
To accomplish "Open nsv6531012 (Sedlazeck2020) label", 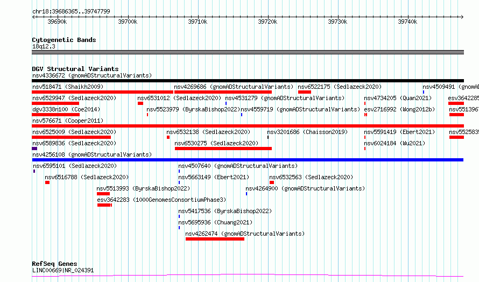I will (179, 98).
